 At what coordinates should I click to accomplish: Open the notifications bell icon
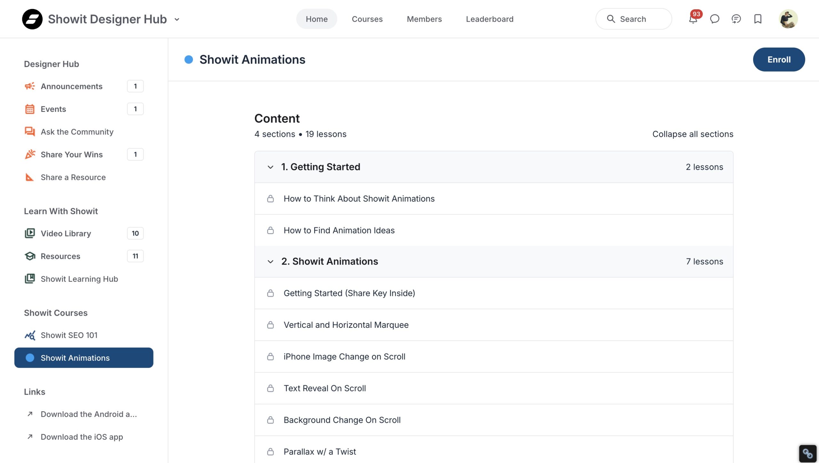(x=693, y=19)
